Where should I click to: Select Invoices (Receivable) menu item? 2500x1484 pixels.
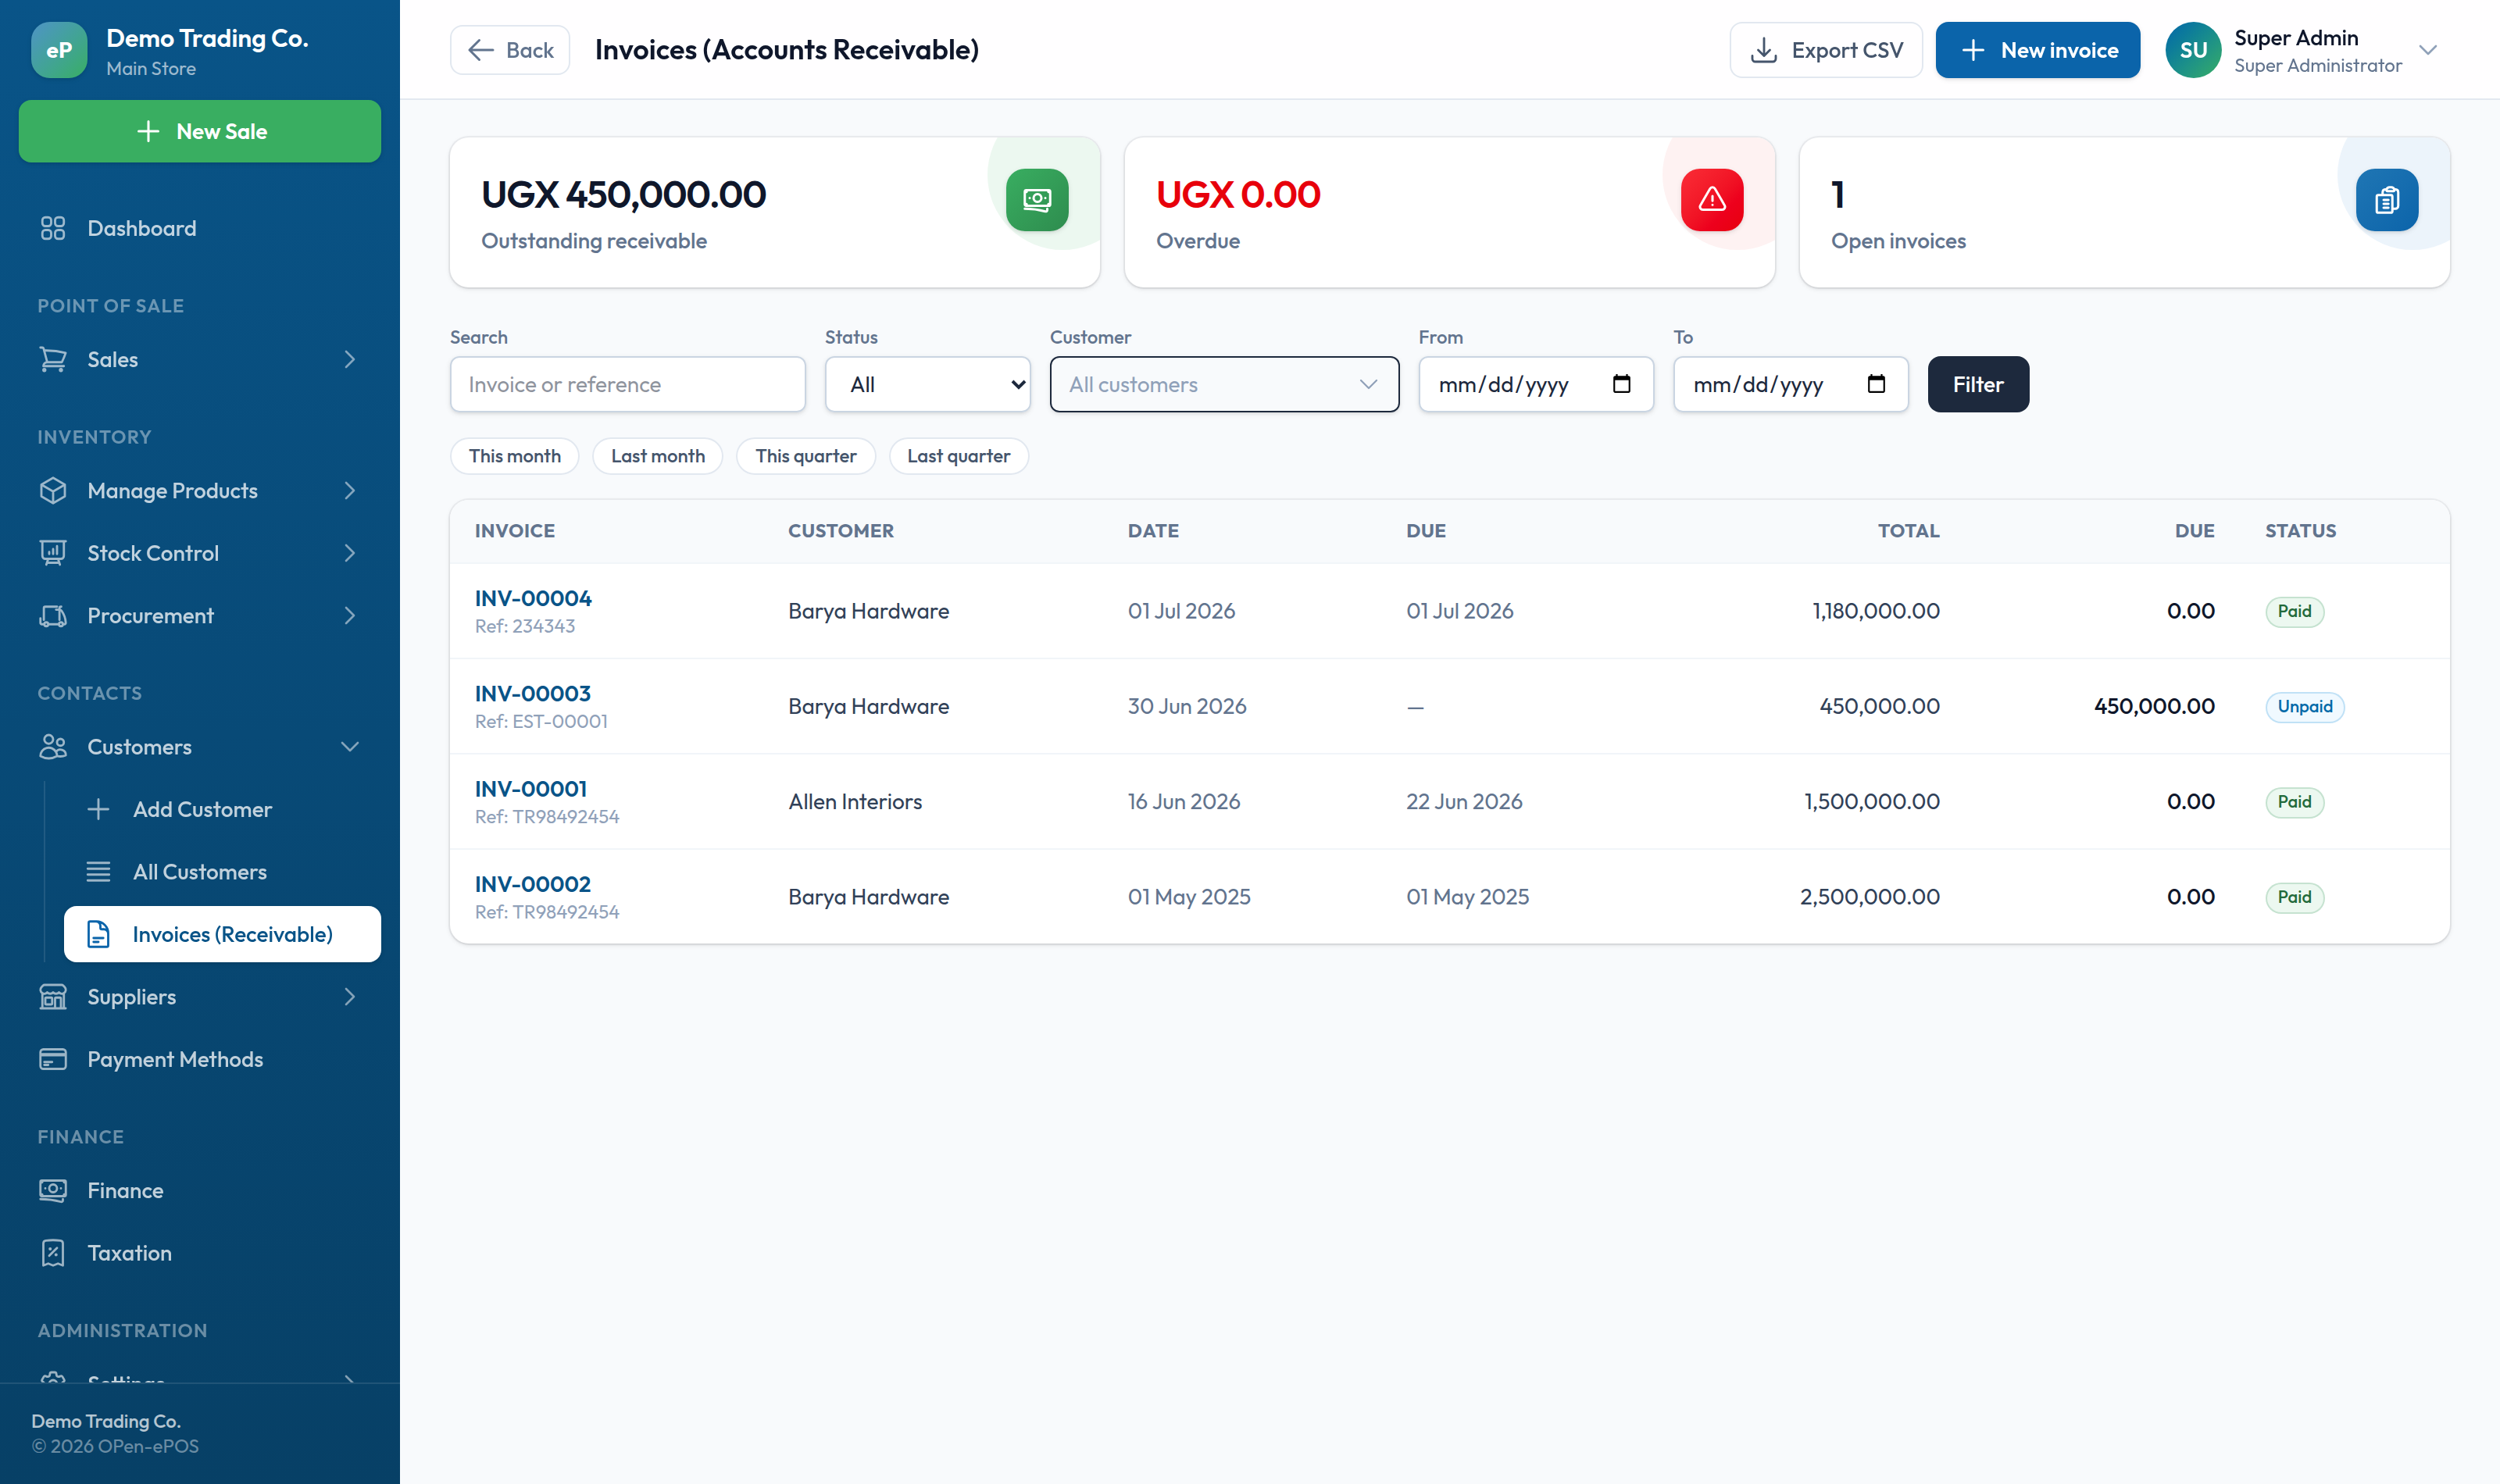coord(222,934)
